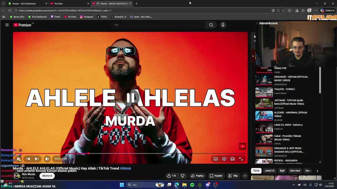The image size is (337, 189).
Task: Open File Explorer from the taskbar
Action: coord(184,185)
